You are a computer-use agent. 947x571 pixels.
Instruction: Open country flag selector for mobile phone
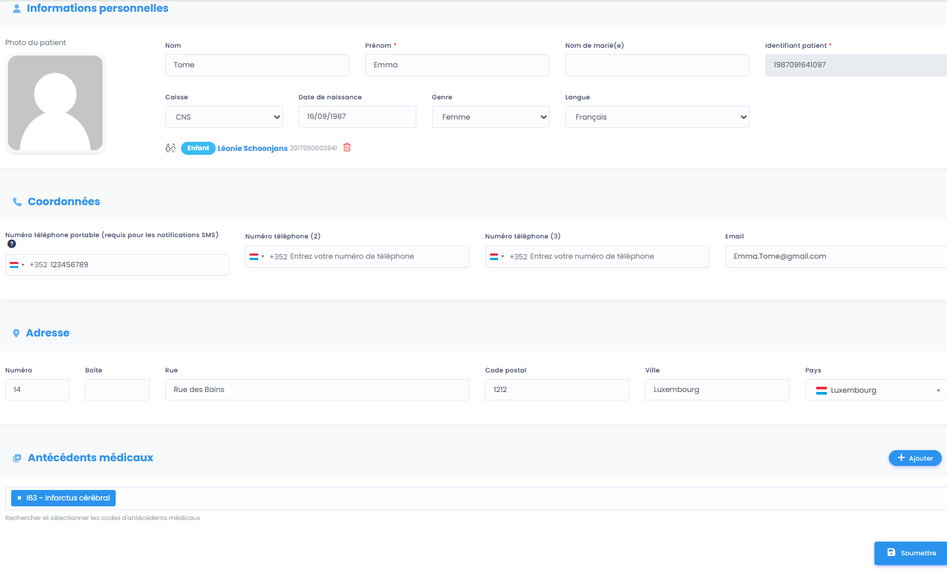[17, 265]
